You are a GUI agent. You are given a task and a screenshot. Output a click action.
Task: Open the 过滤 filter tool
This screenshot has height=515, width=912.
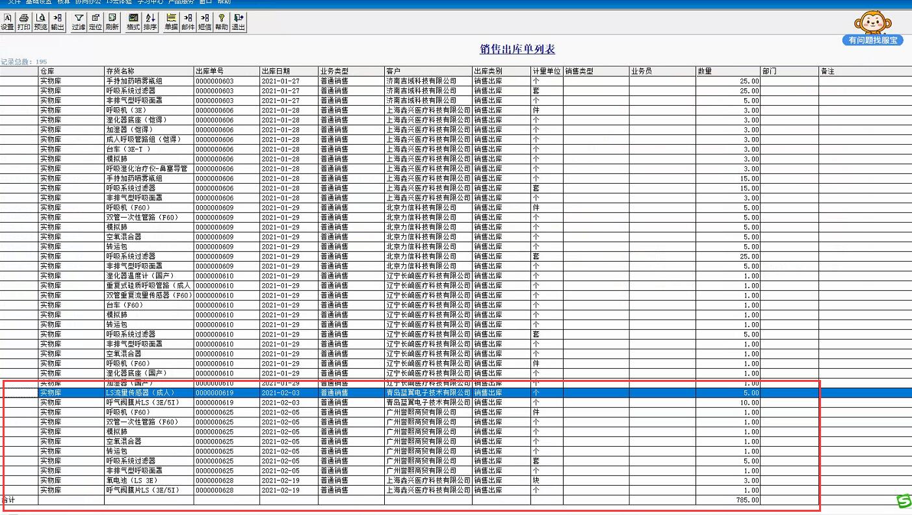point(79,22)
